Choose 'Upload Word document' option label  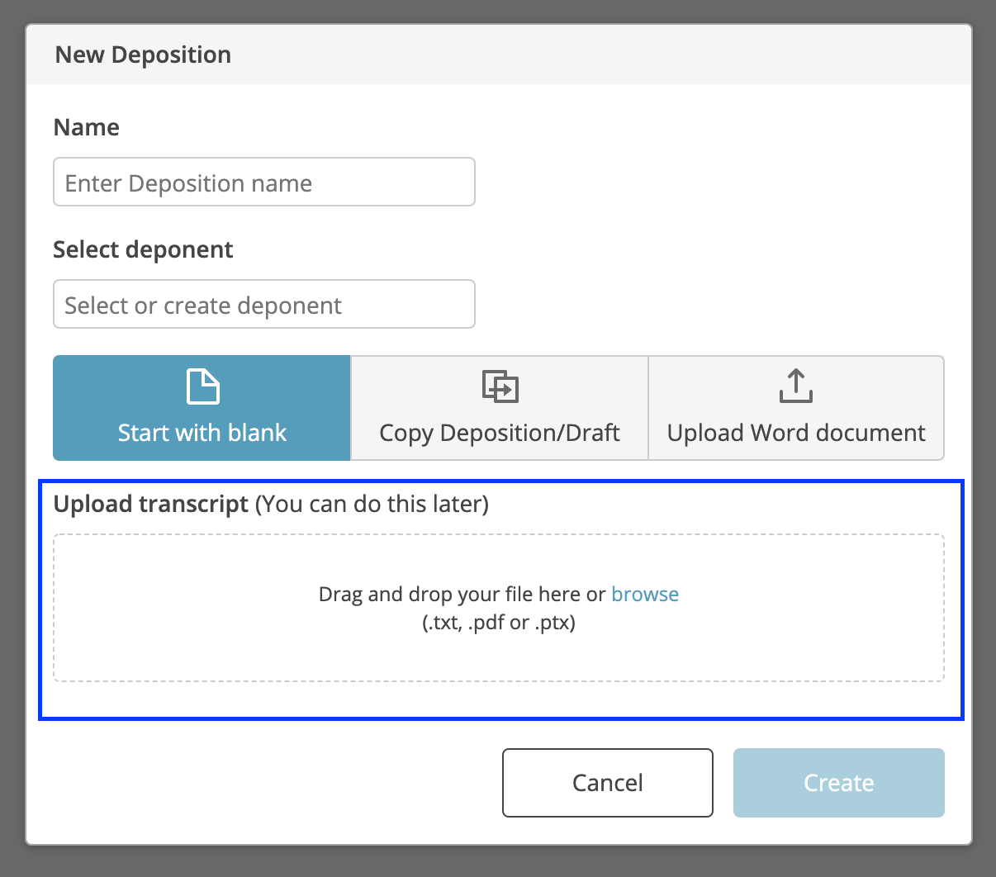(796, 433)
